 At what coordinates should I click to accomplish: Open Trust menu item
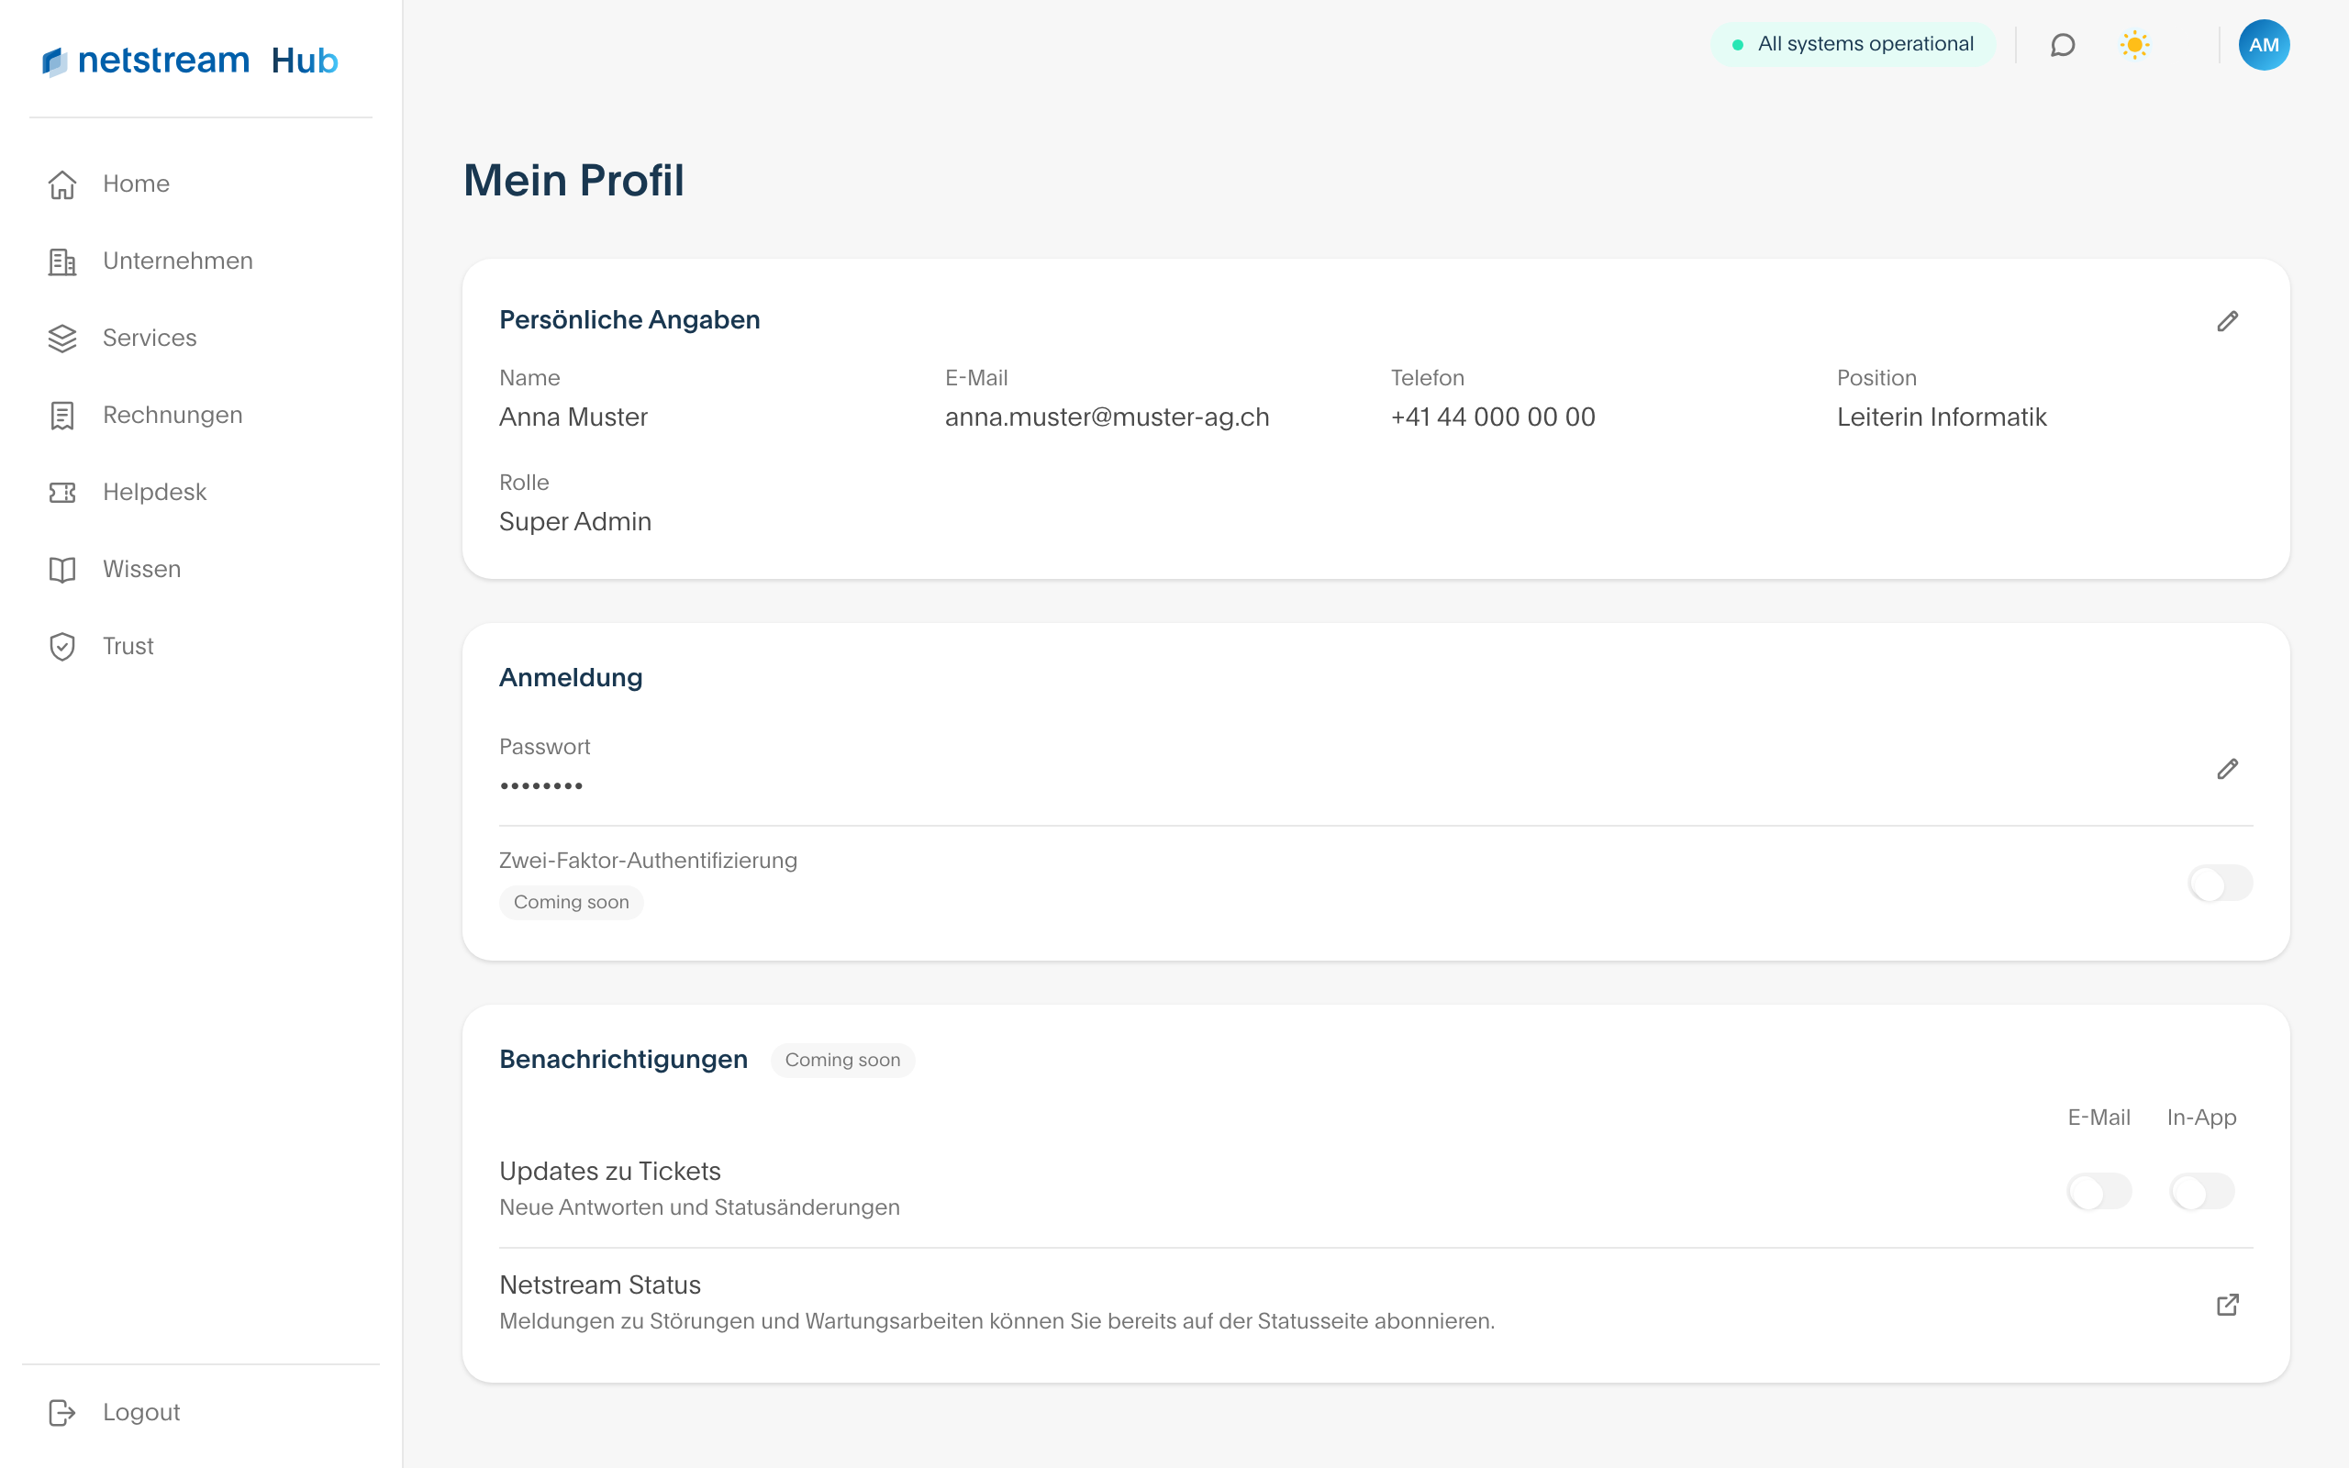pyautogui.click(x=128, y=647)
